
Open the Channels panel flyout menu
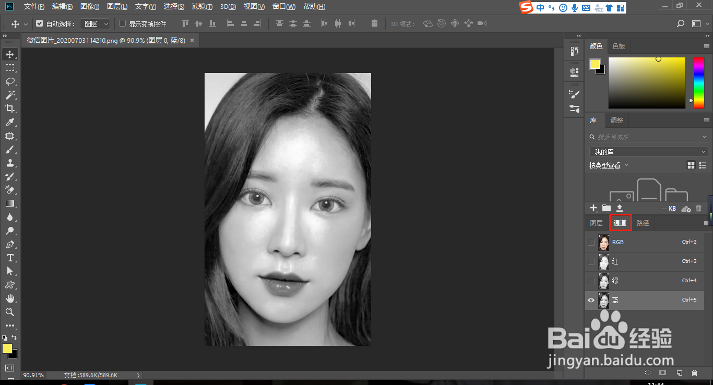coord(707,223)
